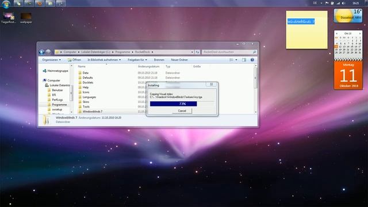Screen dimensions: 368x207
Task: Open the address bar history dropdown
Action: pos(192,52)
